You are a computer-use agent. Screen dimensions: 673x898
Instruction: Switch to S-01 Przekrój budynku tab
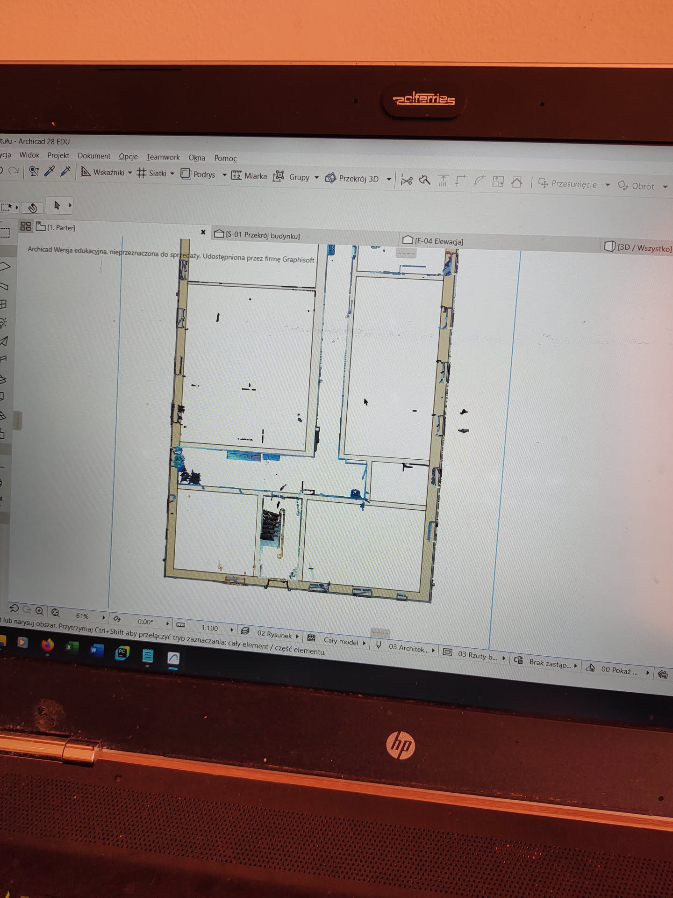coord(262,235)
